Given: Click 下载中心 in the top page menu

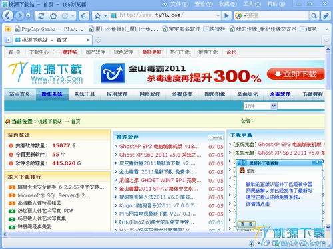Looking at the screenshot, I should coord(39,52).
